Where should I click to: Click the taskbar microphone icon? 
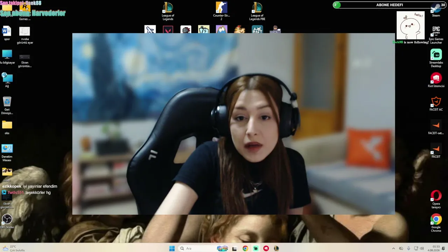click(x=408, y=248)
